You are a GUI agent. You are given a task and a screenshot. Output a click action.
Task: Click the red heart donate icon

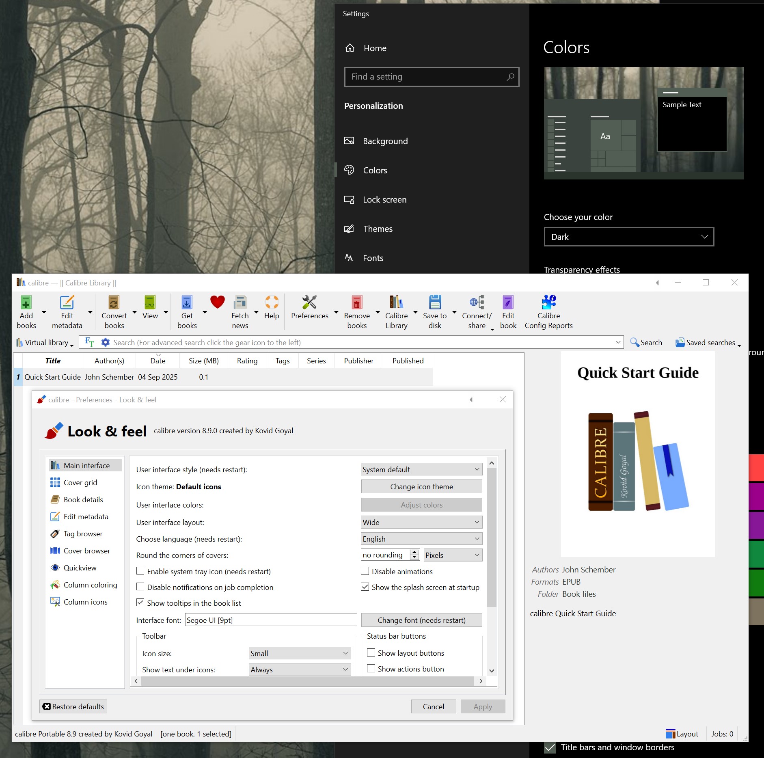[x=218, y=302]
